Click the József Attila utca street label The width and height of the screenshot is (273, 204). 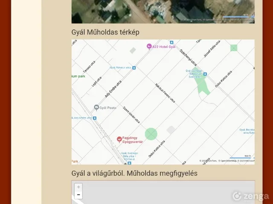(212, 49)
